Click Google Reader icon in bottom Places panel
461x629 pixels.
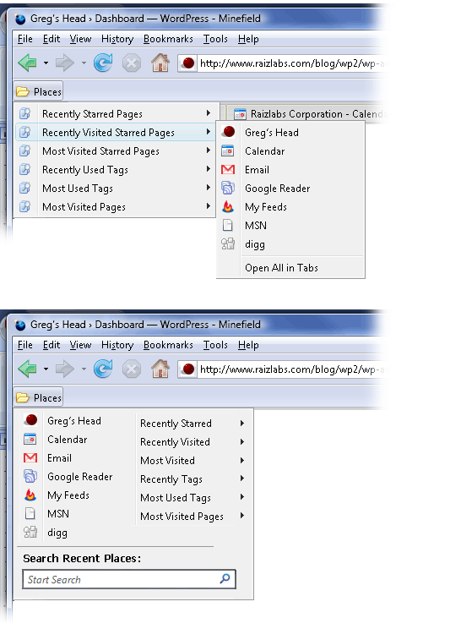coord(30,476)
